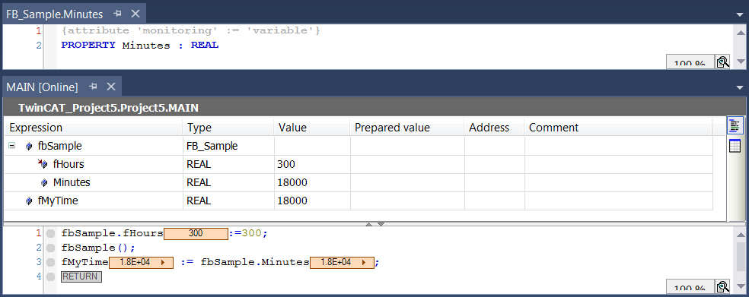Image resolution: width=749 pixels, height=297 pixels.
Task: Close the MAIN [Online] tab
Action: tap(111, 87)
